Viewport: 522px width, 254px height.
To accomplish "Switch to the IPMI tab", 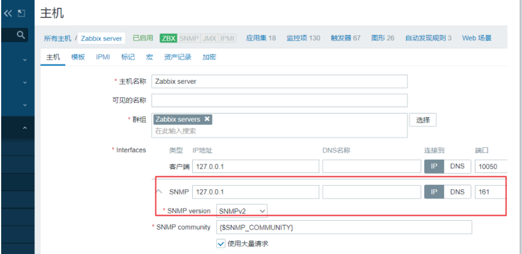I will point(103,57).
